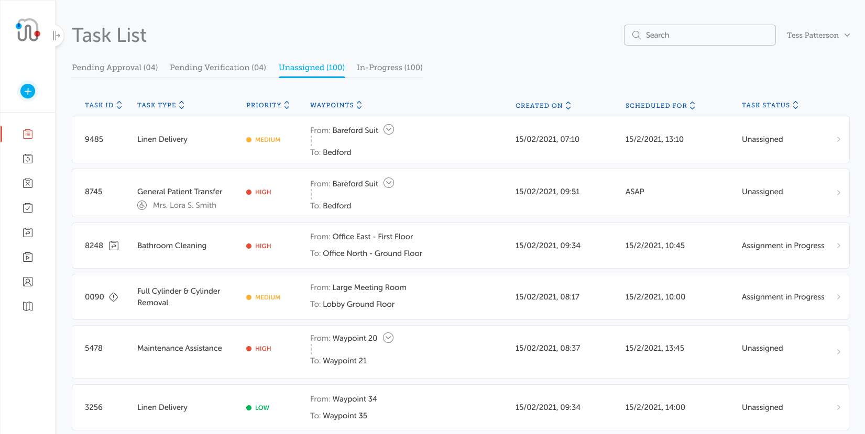
Task: Select the Maintenance Assistance task type
Action: [x=180, y=348]
